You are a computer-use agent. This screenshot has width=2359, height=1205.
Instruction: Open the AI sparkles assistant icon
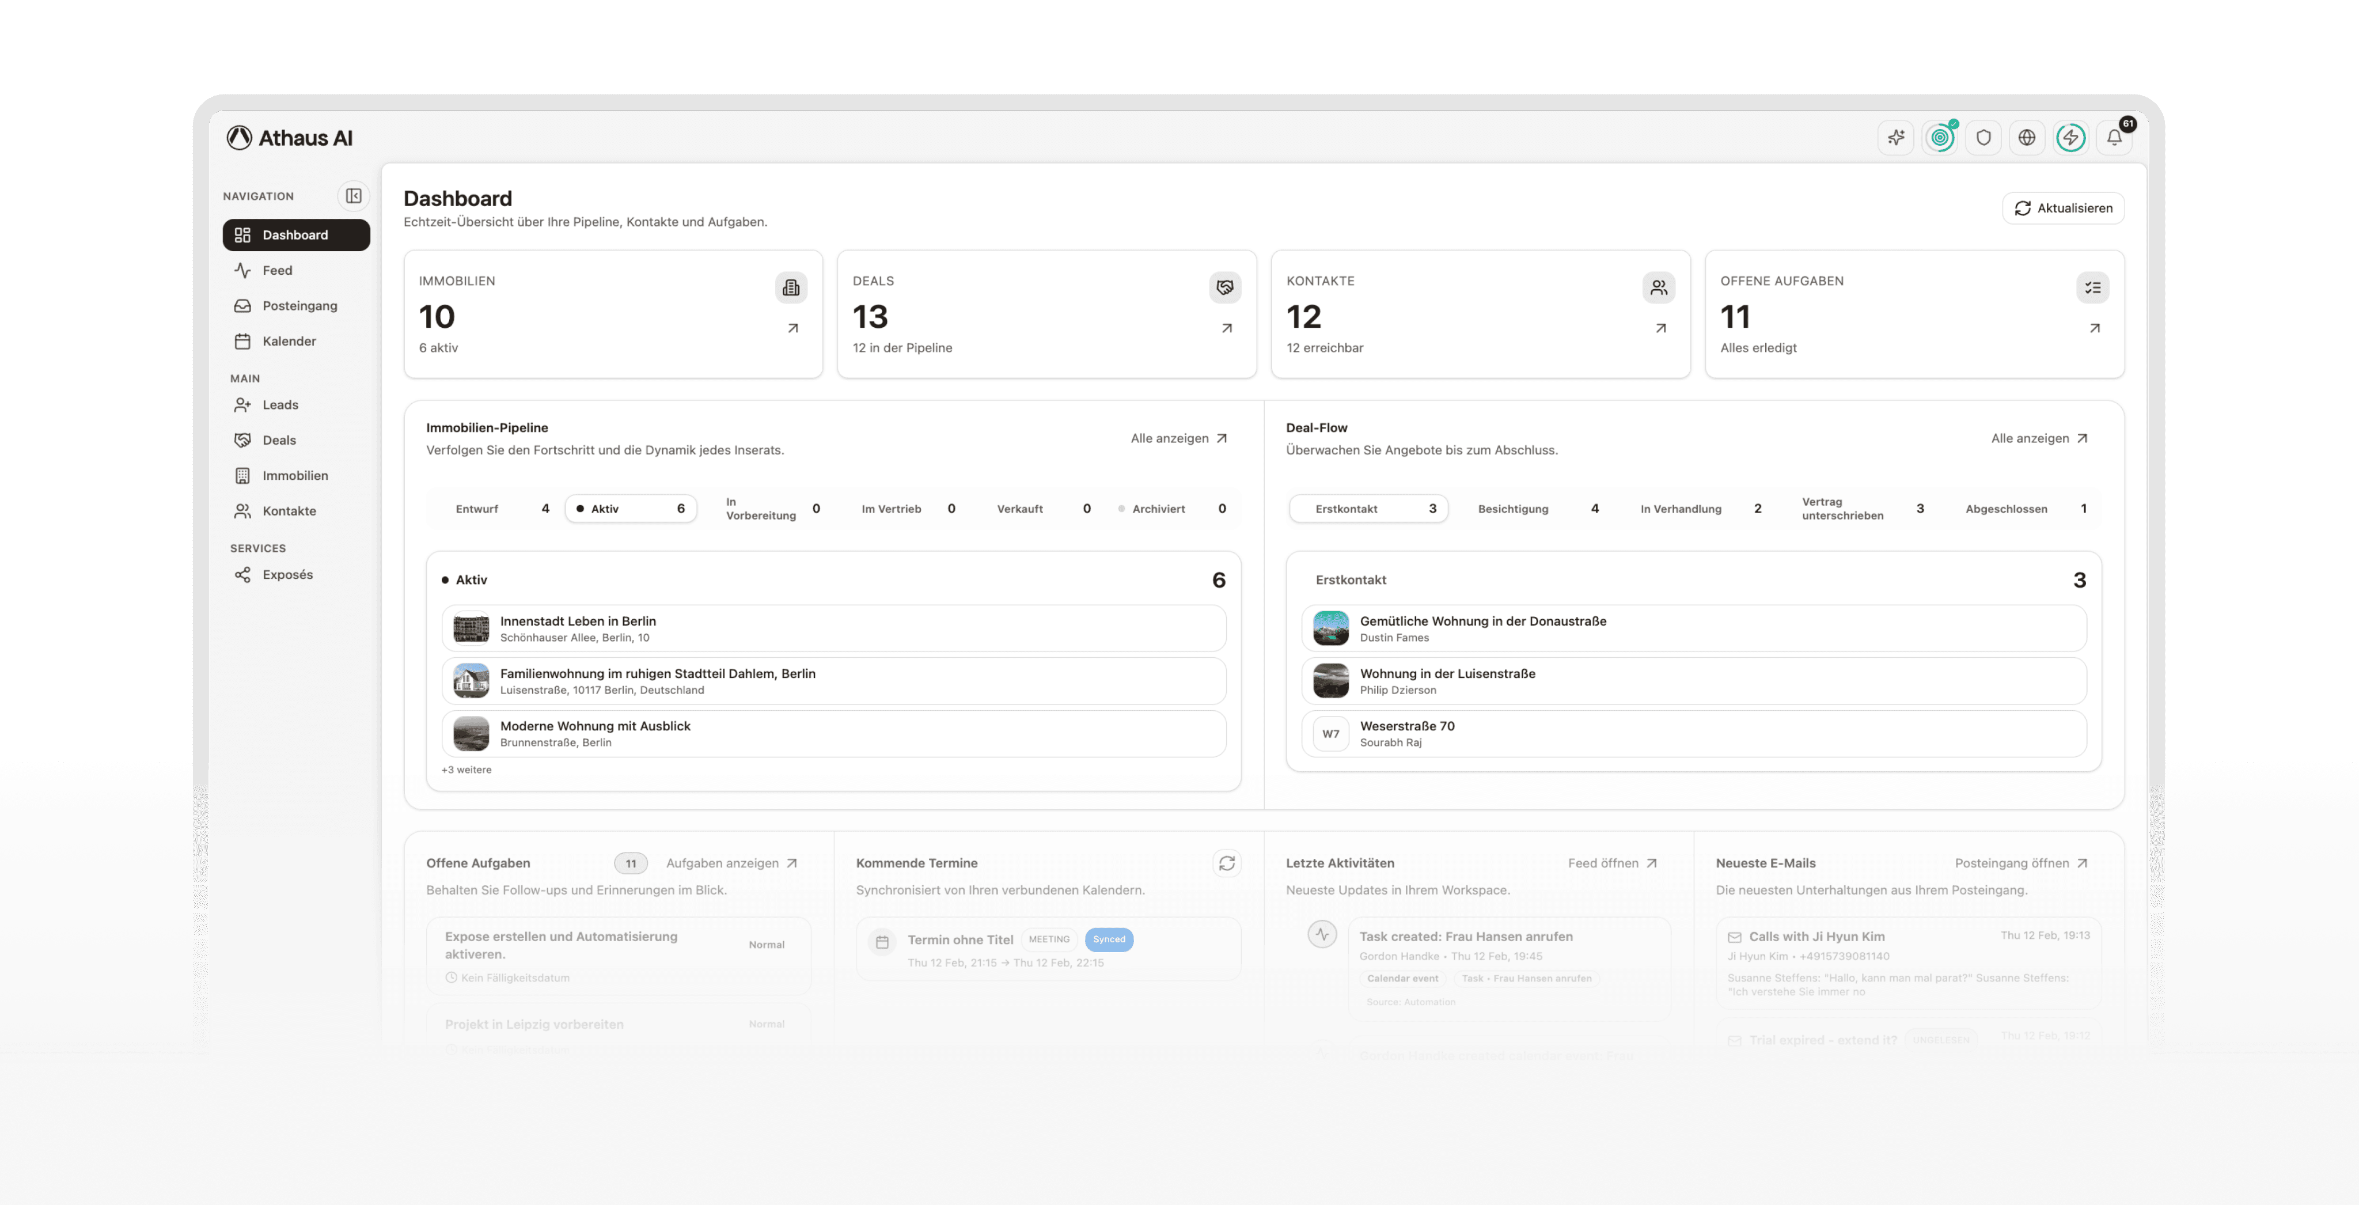[1895, 137]
